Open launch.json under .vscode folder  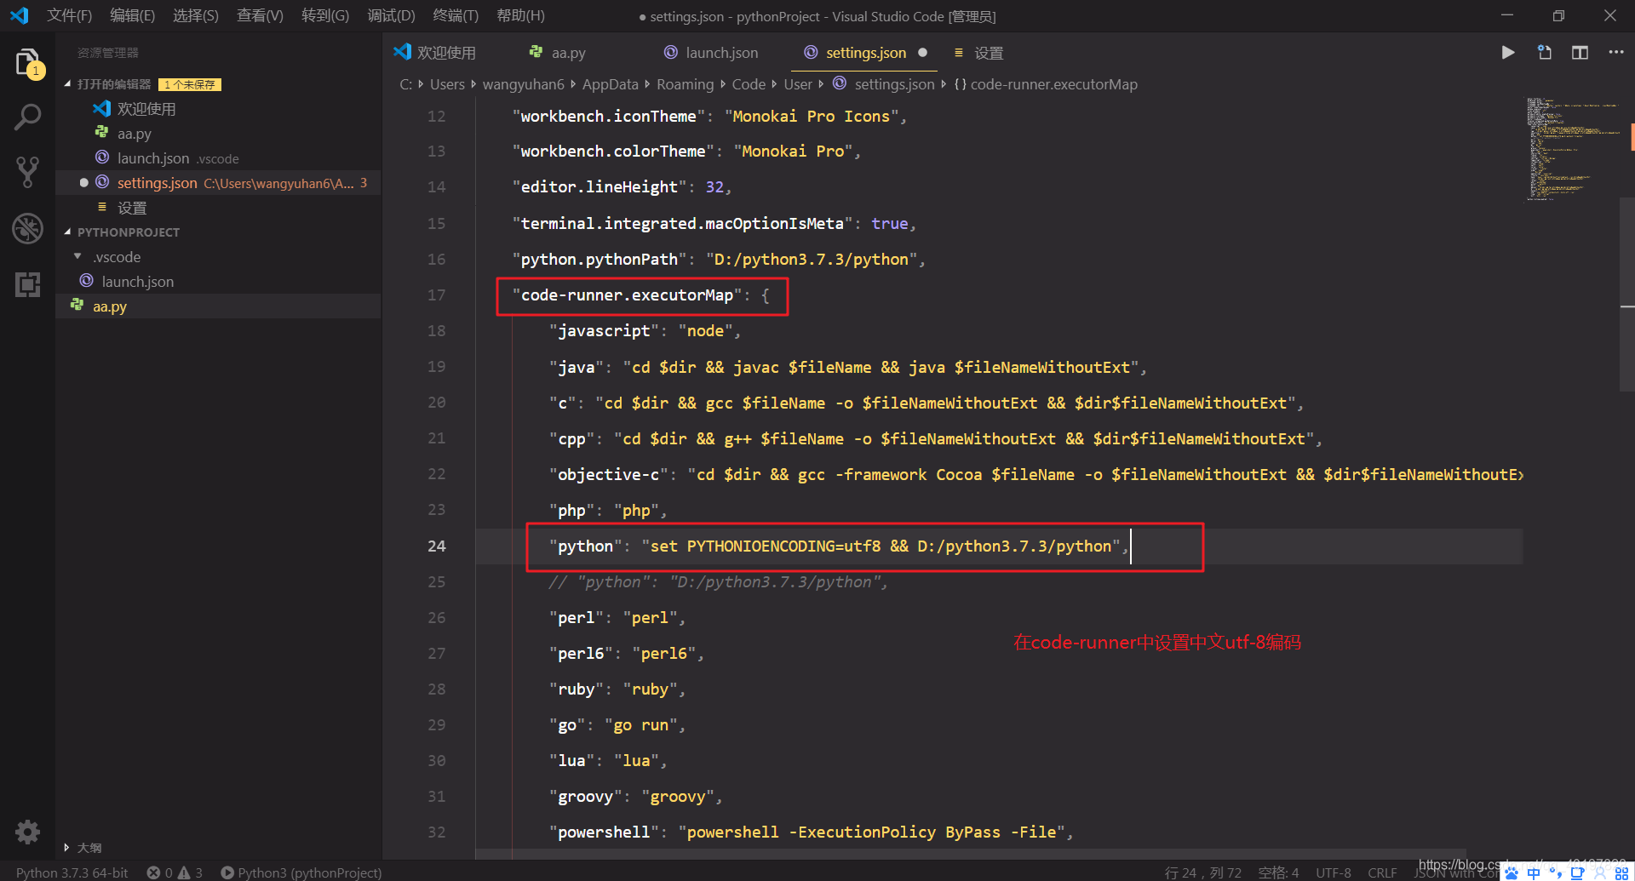(218, 282)
